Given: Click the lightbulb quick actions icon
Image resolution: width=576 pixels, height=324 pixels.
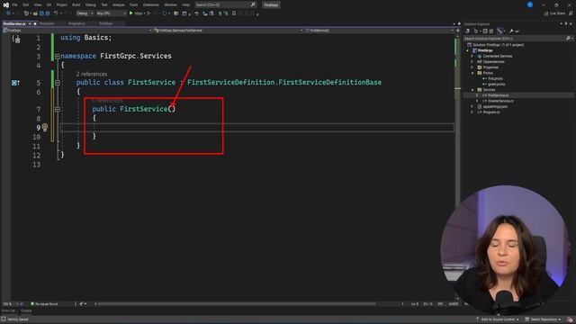Looking at the screenshot, I should tap(44, 127).
